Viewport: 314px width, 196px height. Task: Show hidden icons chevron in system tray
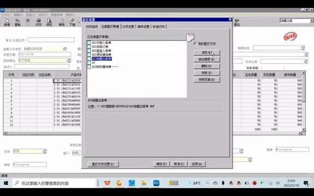point(208,183)
